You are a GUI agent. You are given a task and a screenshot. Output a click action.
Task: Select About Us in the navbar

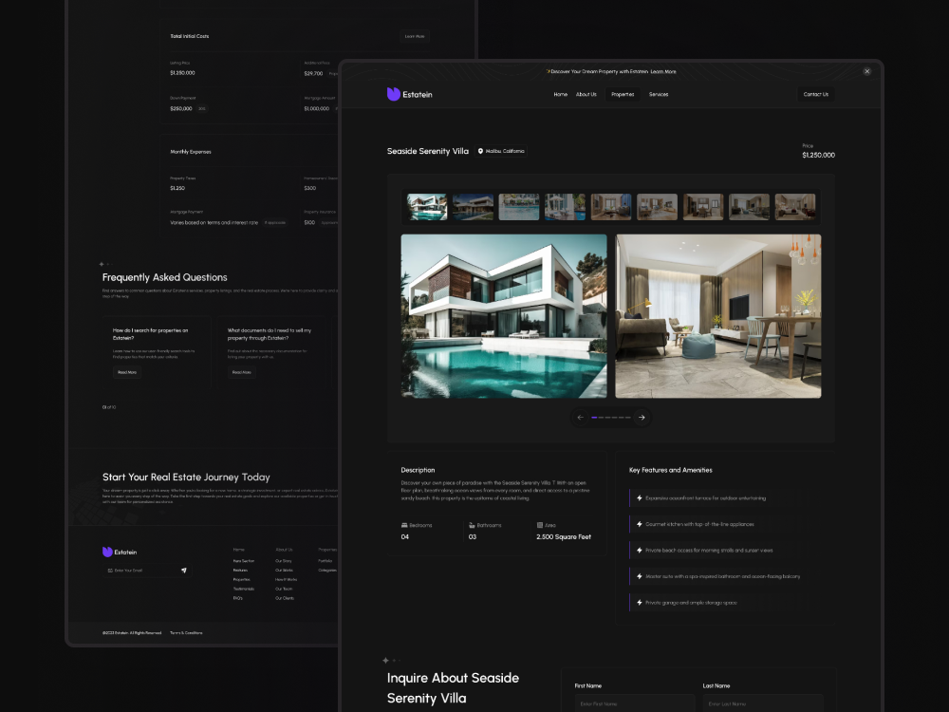[x=586, y=94]
